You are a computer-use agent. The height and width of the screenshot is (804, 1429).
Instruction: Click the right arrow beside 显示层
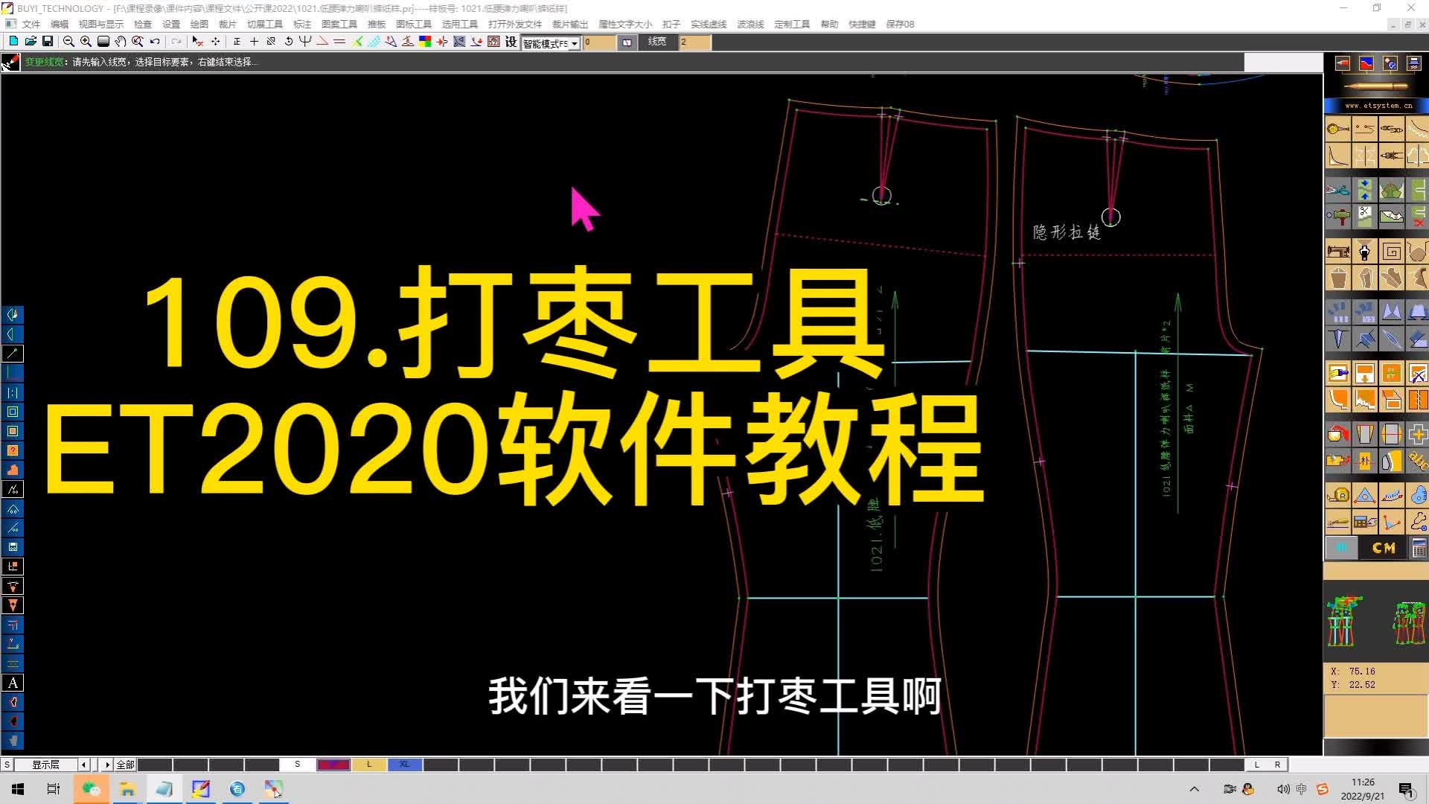[106, 764]
